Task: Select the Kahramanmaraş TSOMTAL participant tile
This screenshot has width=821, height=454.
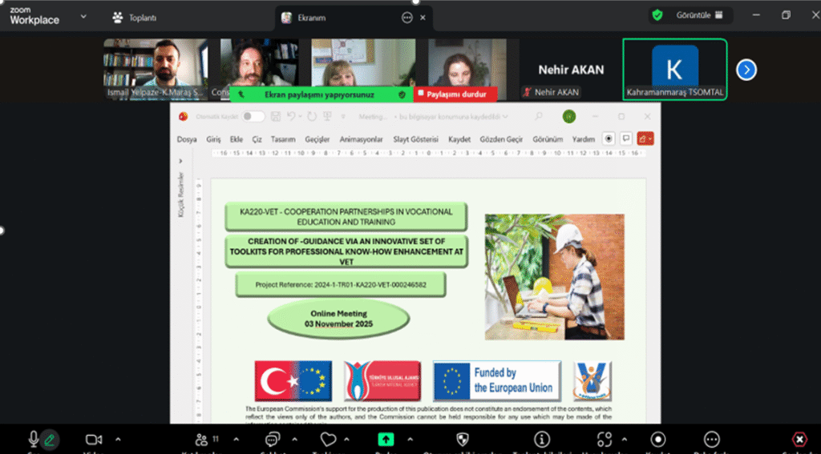Action: (674, 70)
